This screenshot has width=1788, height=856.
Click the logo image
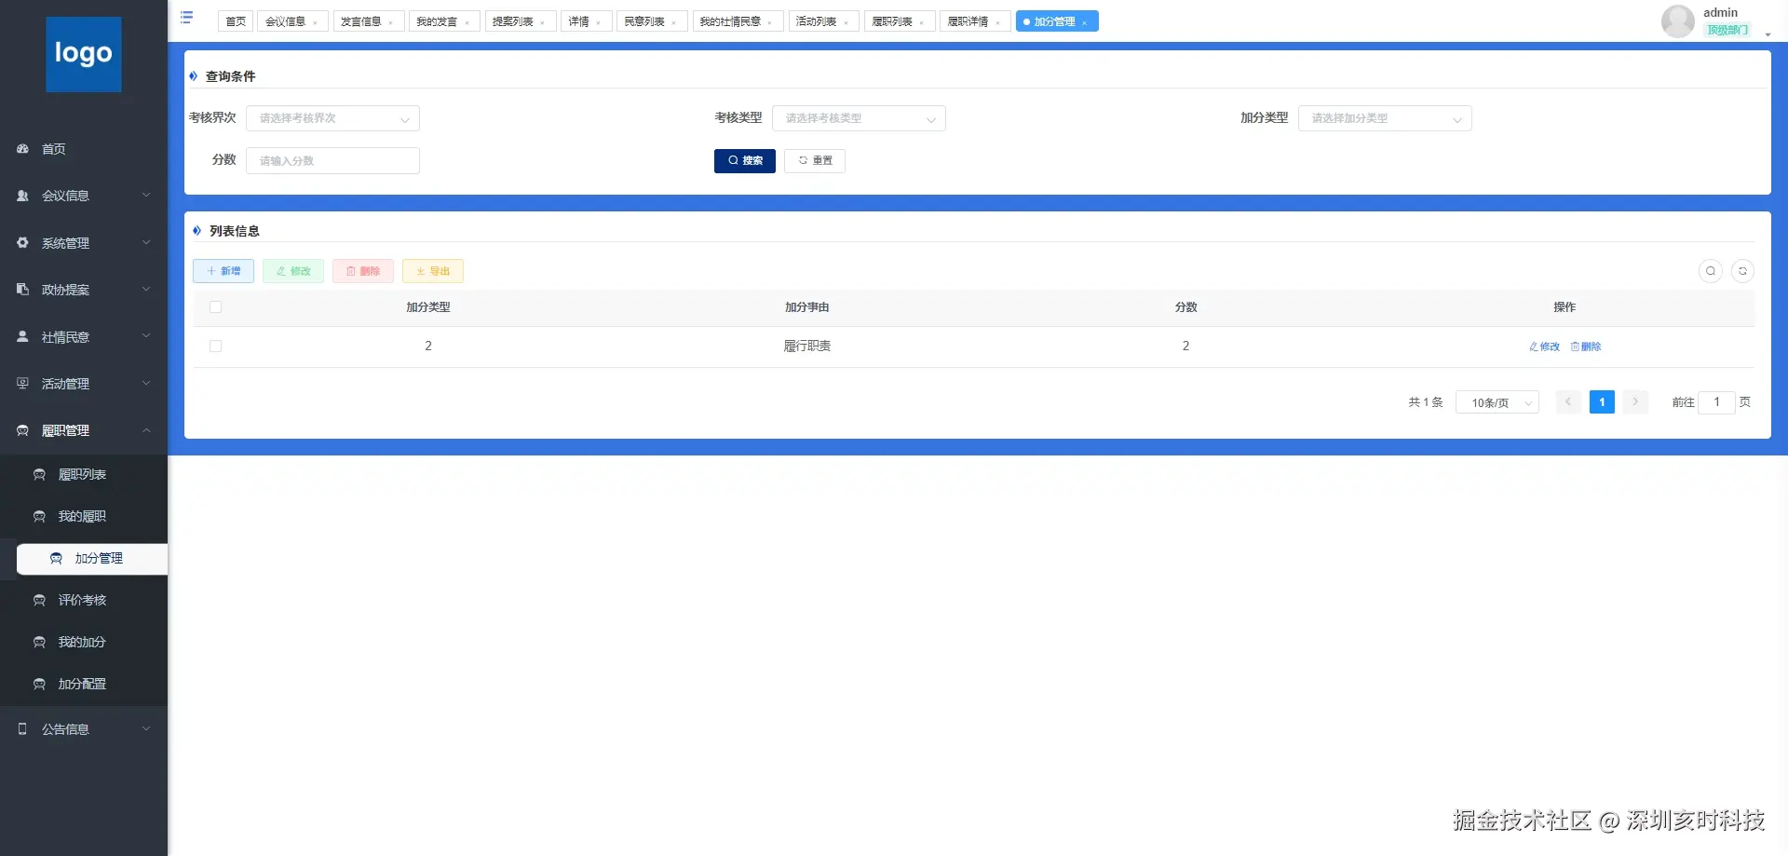pos(84,54)
